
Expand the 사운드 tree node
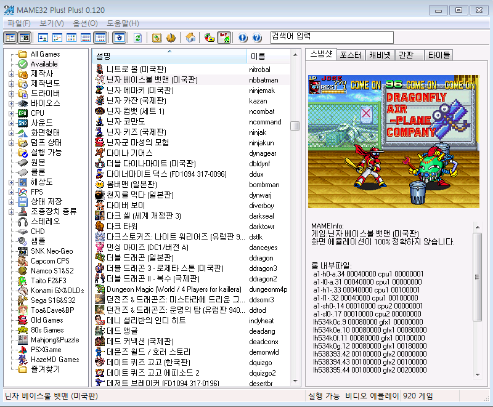(x=11, y=123)
